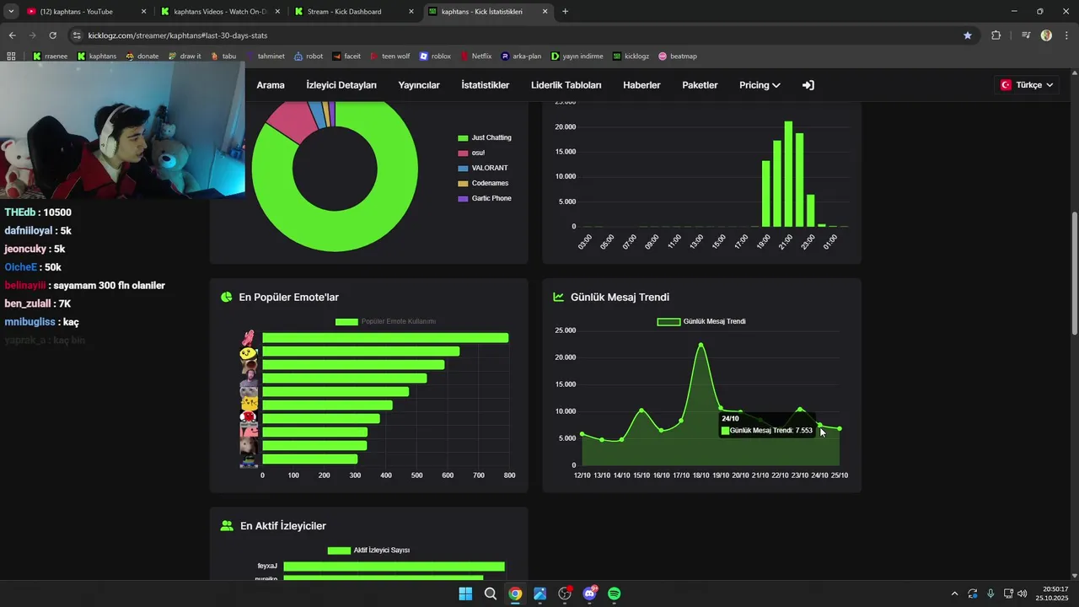Toggle Aktif İzleyici Sayısı legend
The height and width of the screenshot is (607, 1079).
368,551
